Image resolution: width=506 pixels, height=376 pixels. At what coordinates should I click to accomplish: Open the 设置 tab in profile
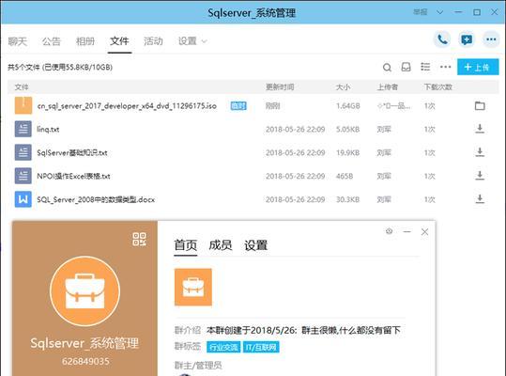coord(256,245)
